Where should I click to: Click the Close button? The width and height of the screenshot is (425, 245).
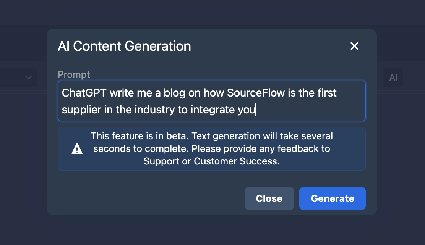pyautogui.click(x=269, y=198)
